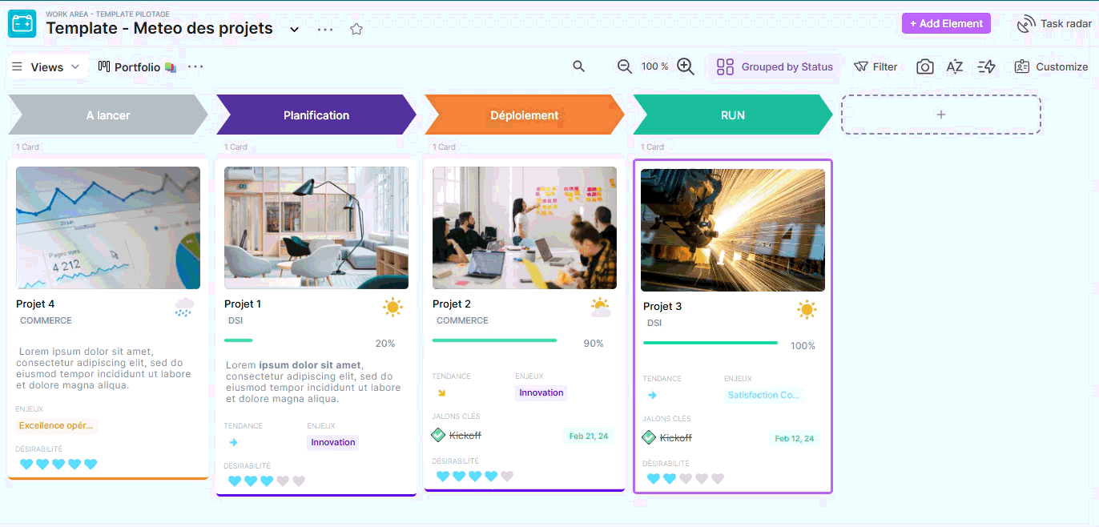This screenshot has width=1099, height=527.
Task: Toggle the Kickoff milestone in Projet 3
Action: (x=649, y=438)
